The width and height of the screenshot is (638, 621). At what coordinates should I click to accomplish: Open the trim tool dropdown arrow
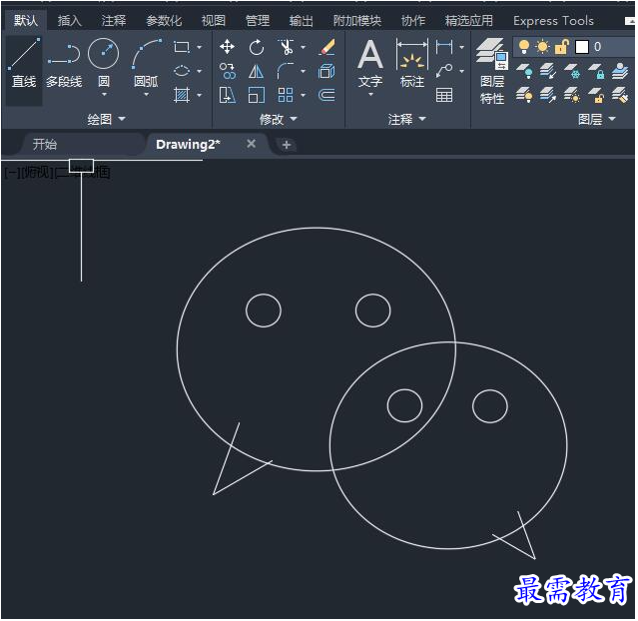pos(303,48)
